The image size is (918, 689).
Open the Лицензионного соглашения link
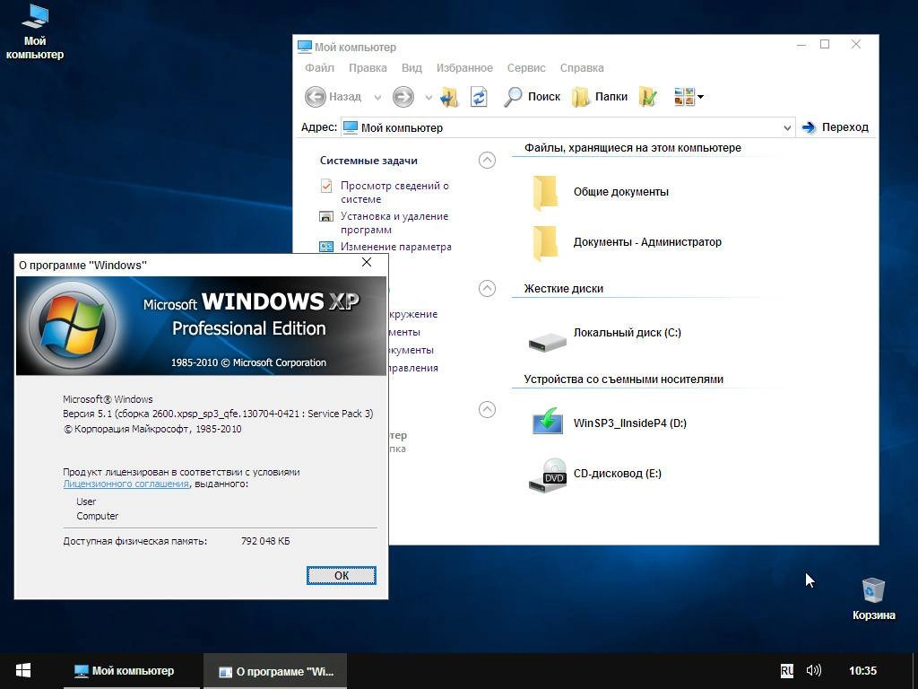pyautogui.click(x=126, y=484)
